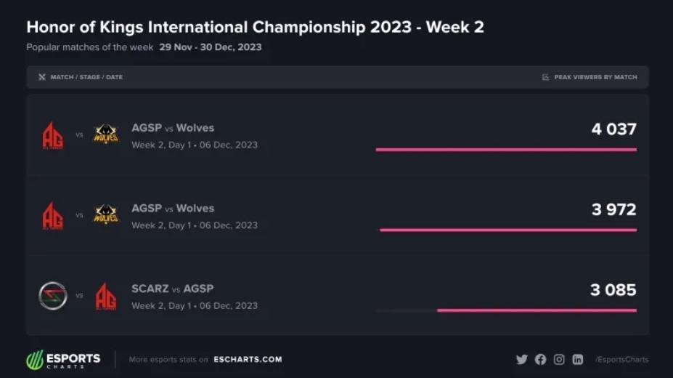Click the crossed swords match header icon
The height and width of the screenshot is (378, 673).
coord(42,77)
